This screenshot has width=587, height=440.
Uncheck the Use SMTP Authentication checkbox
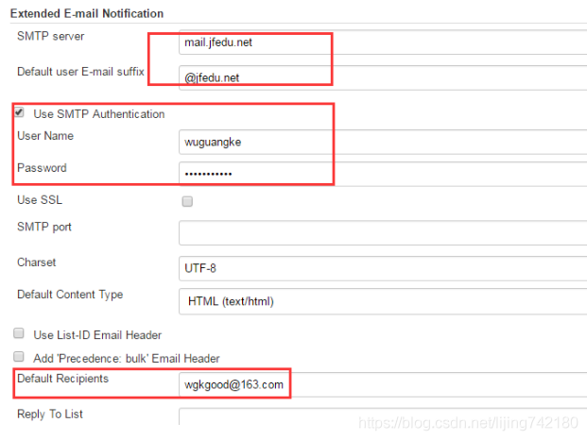(19, 113)
